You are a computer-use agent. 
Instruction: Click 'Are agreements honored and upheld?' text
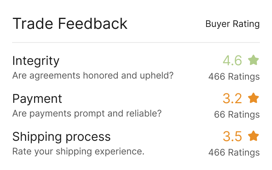coord(93,76)
